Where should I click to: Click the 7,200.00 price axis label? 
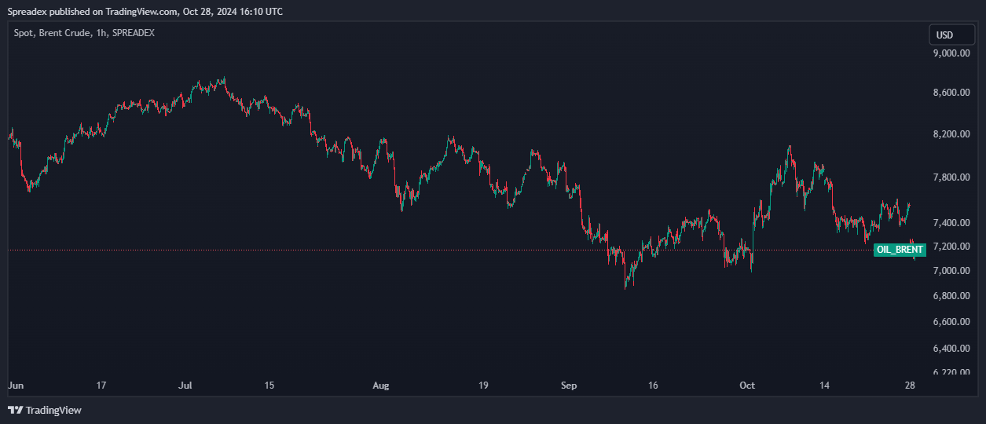[x=951, y=247]
